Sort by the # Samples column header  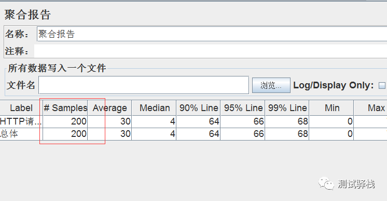[65, 108]
